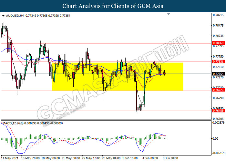Click the 0.77510 price axis value
This screenshot has width=226, height=162.
(218, 67)
